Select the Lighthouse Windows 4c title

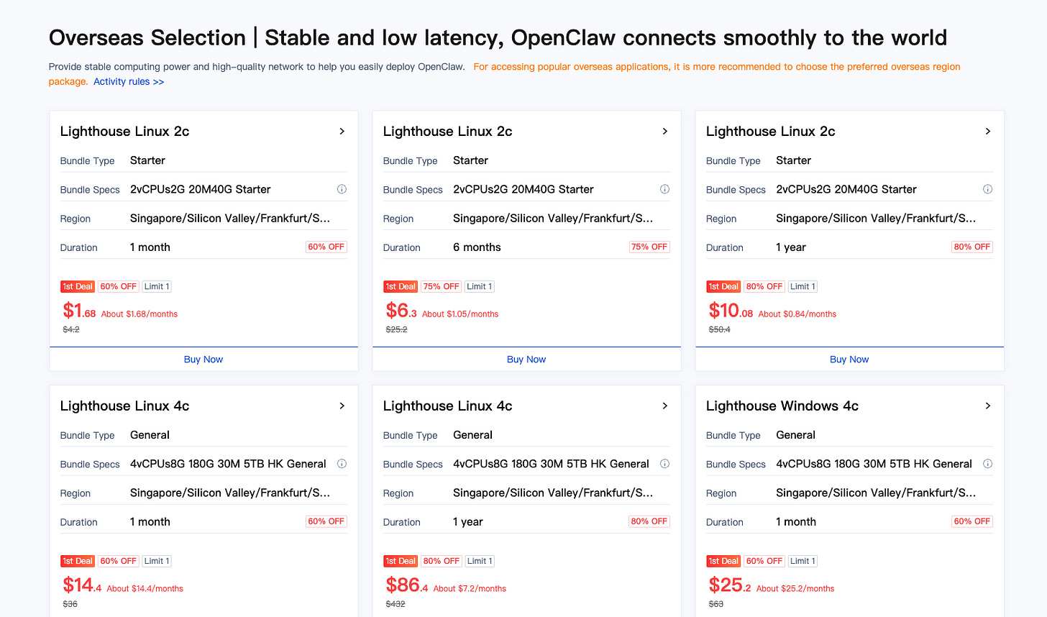pyautogui.click(x=782, y=406)
